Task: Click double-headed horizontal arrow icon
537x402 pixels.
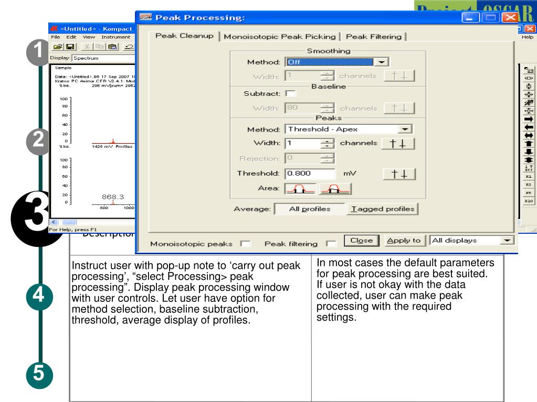Action: pos(529,135)
